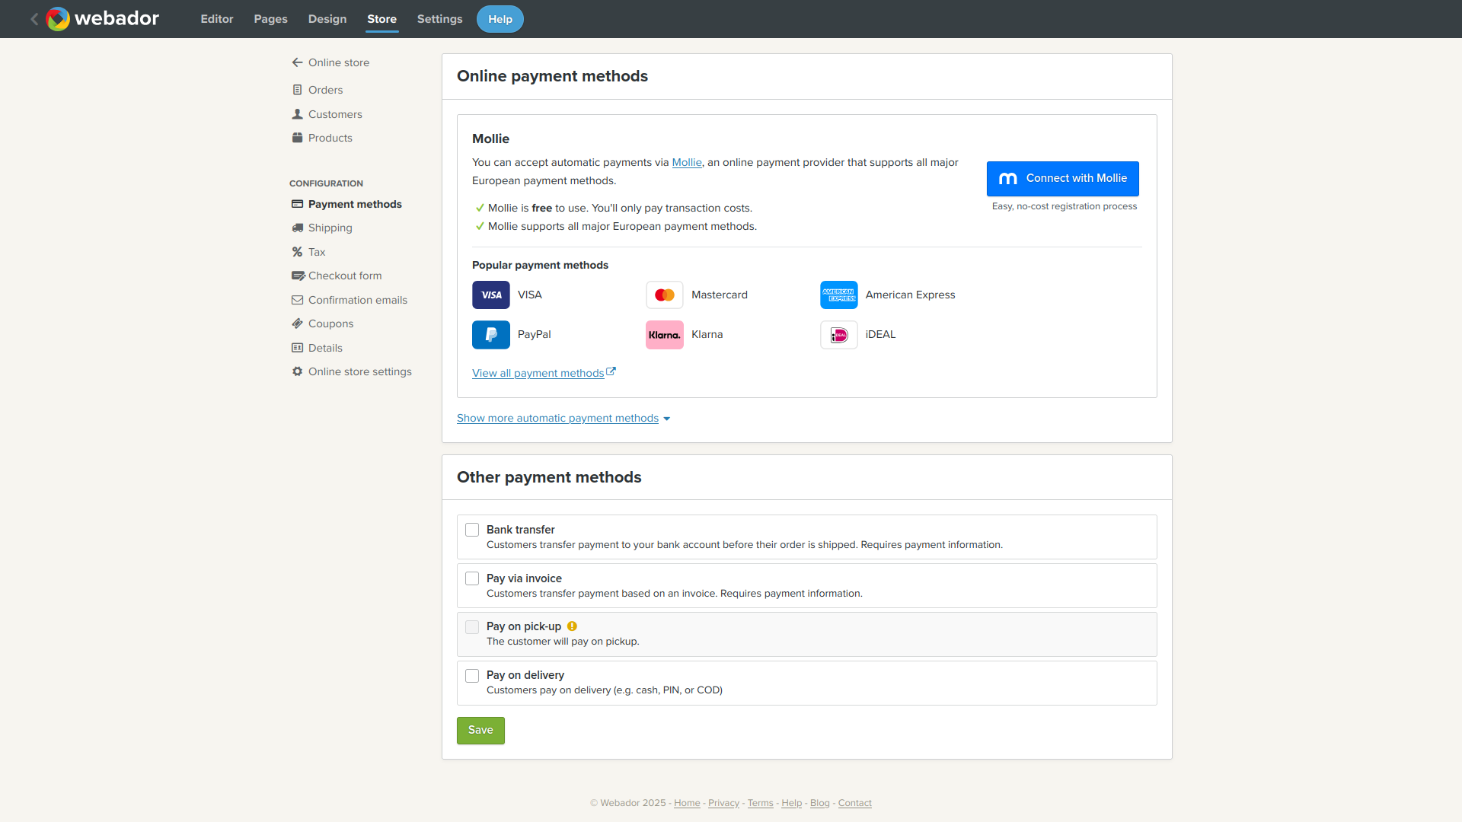The image size is (1462, 822).
Task: Open the Design tab
Action: point(327,19)
